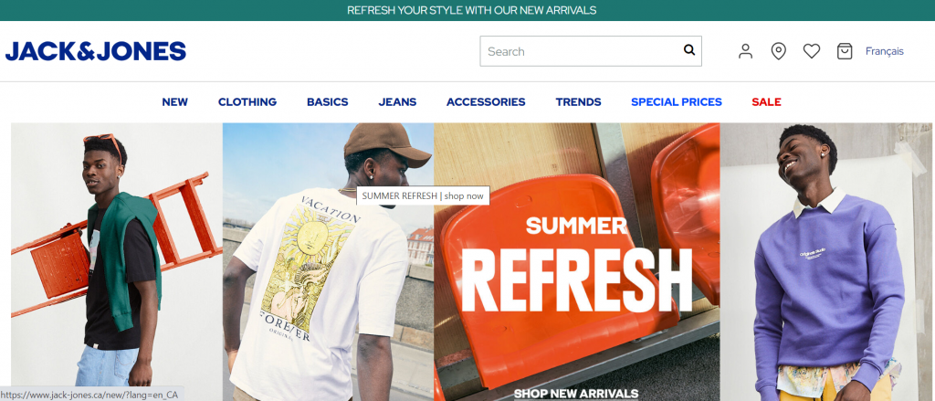This screenshot has width=935, height=401.
Task: Open the ACCESSORIES menu
Action: tap(486, 102)
